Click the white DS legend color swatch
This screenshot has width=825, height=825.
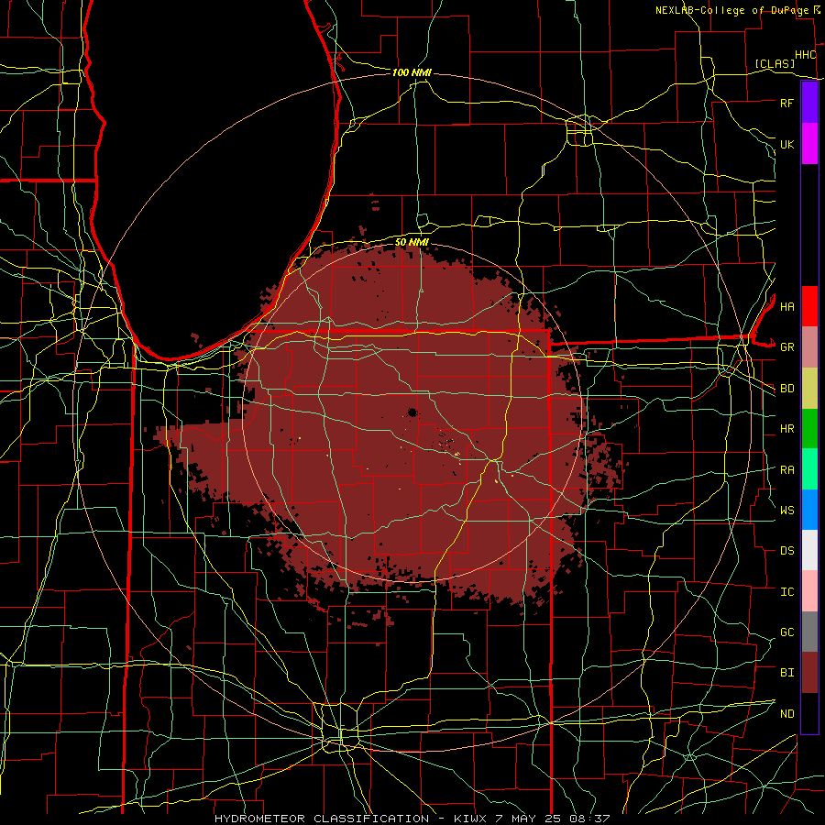pyautogui.click(x=809, y=550)
